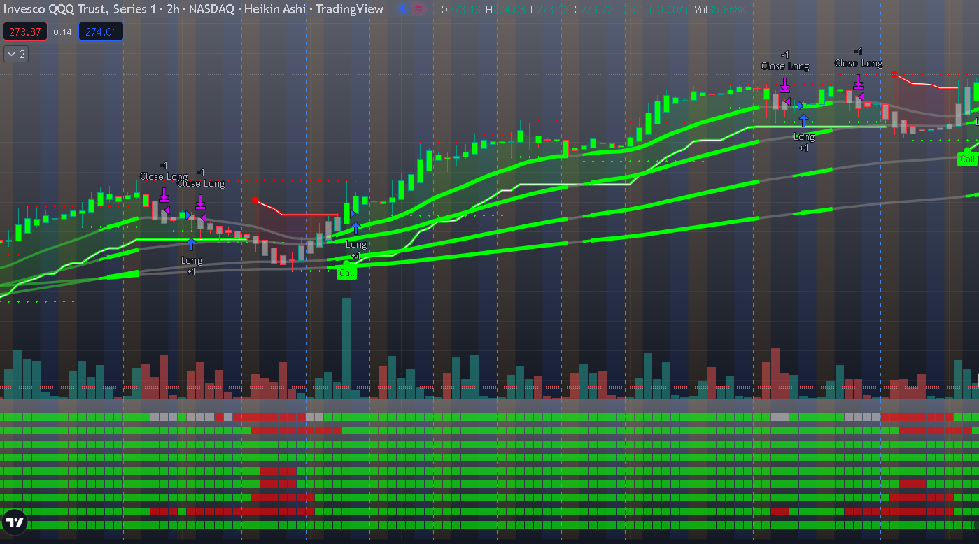Click the first blue Long entry arrow
979x544 pixels.
191,244
